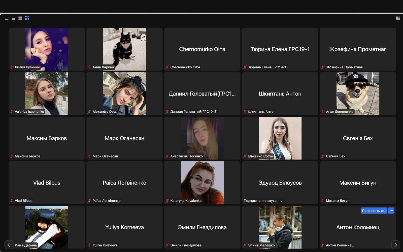Select Ільченко Софія photo thumbnail
The width and height of the screenshot is (403, 252).
[280, 138]
